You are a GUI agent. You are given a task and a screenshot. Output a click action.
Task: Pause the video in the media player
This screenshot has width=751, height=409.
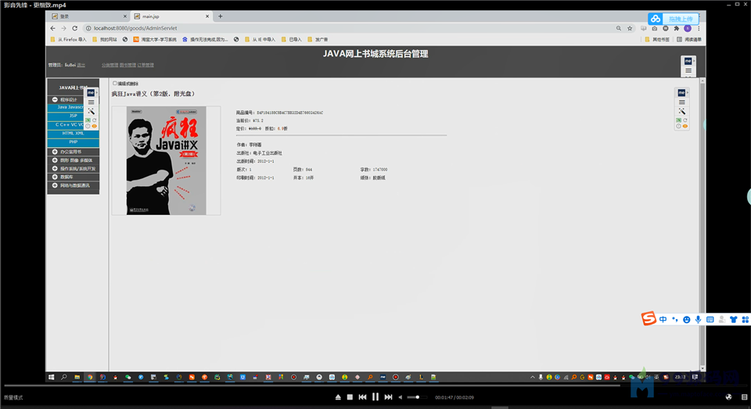(375, 396)
